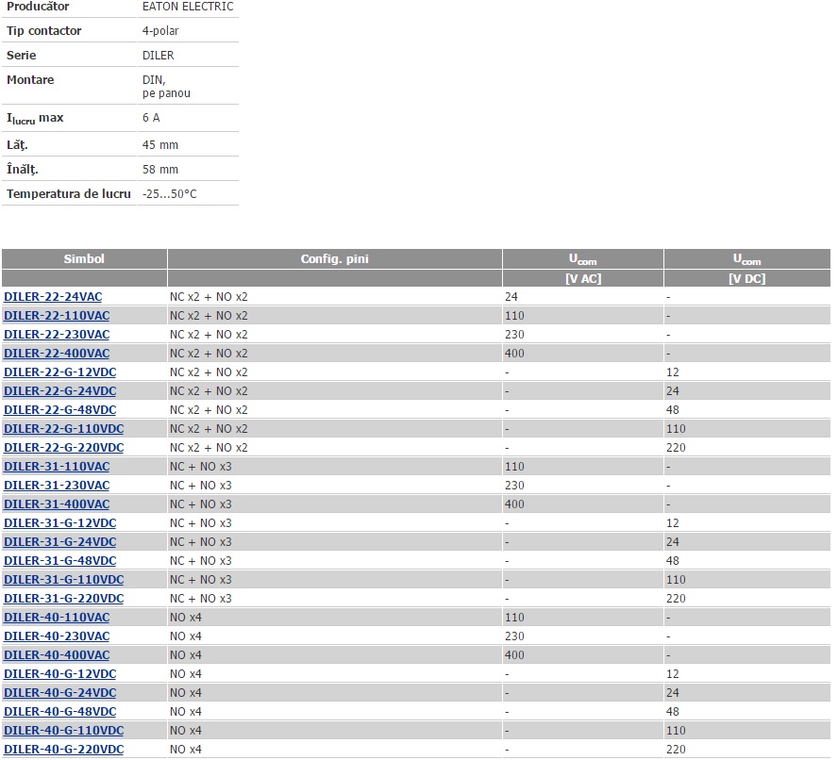Screen dimensions: 838x760
Task: Click the 24 V AC value for DILER-22-24VAC
Action: 511,297
